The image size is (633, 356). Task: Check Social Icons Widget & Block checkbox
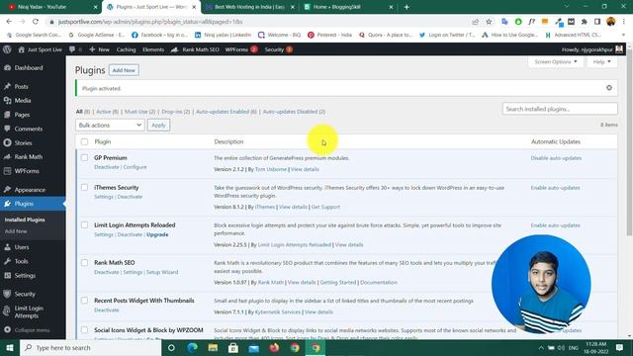pos(84,329)
